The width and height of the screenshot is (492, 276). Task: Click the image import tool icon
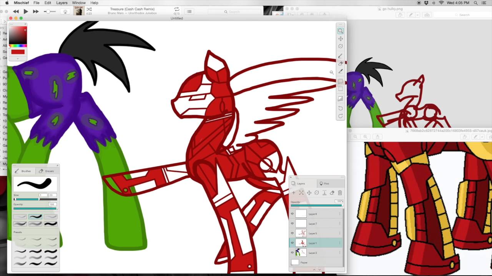[341, 99]
